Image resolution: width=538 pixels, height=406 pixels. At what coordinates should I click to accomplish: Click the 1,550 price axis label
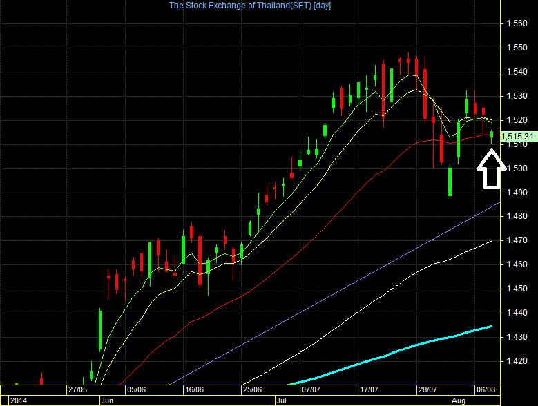tap(517, 48)
